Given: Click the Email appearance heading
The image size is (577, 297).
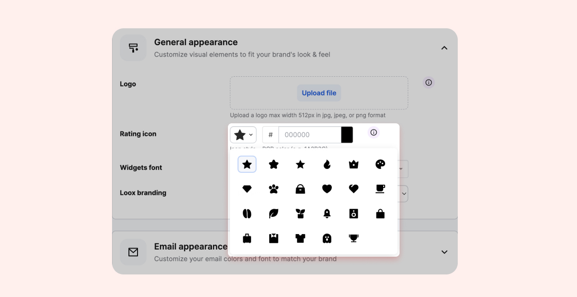Looking at the screenshot, I should [x=190, y=247].
